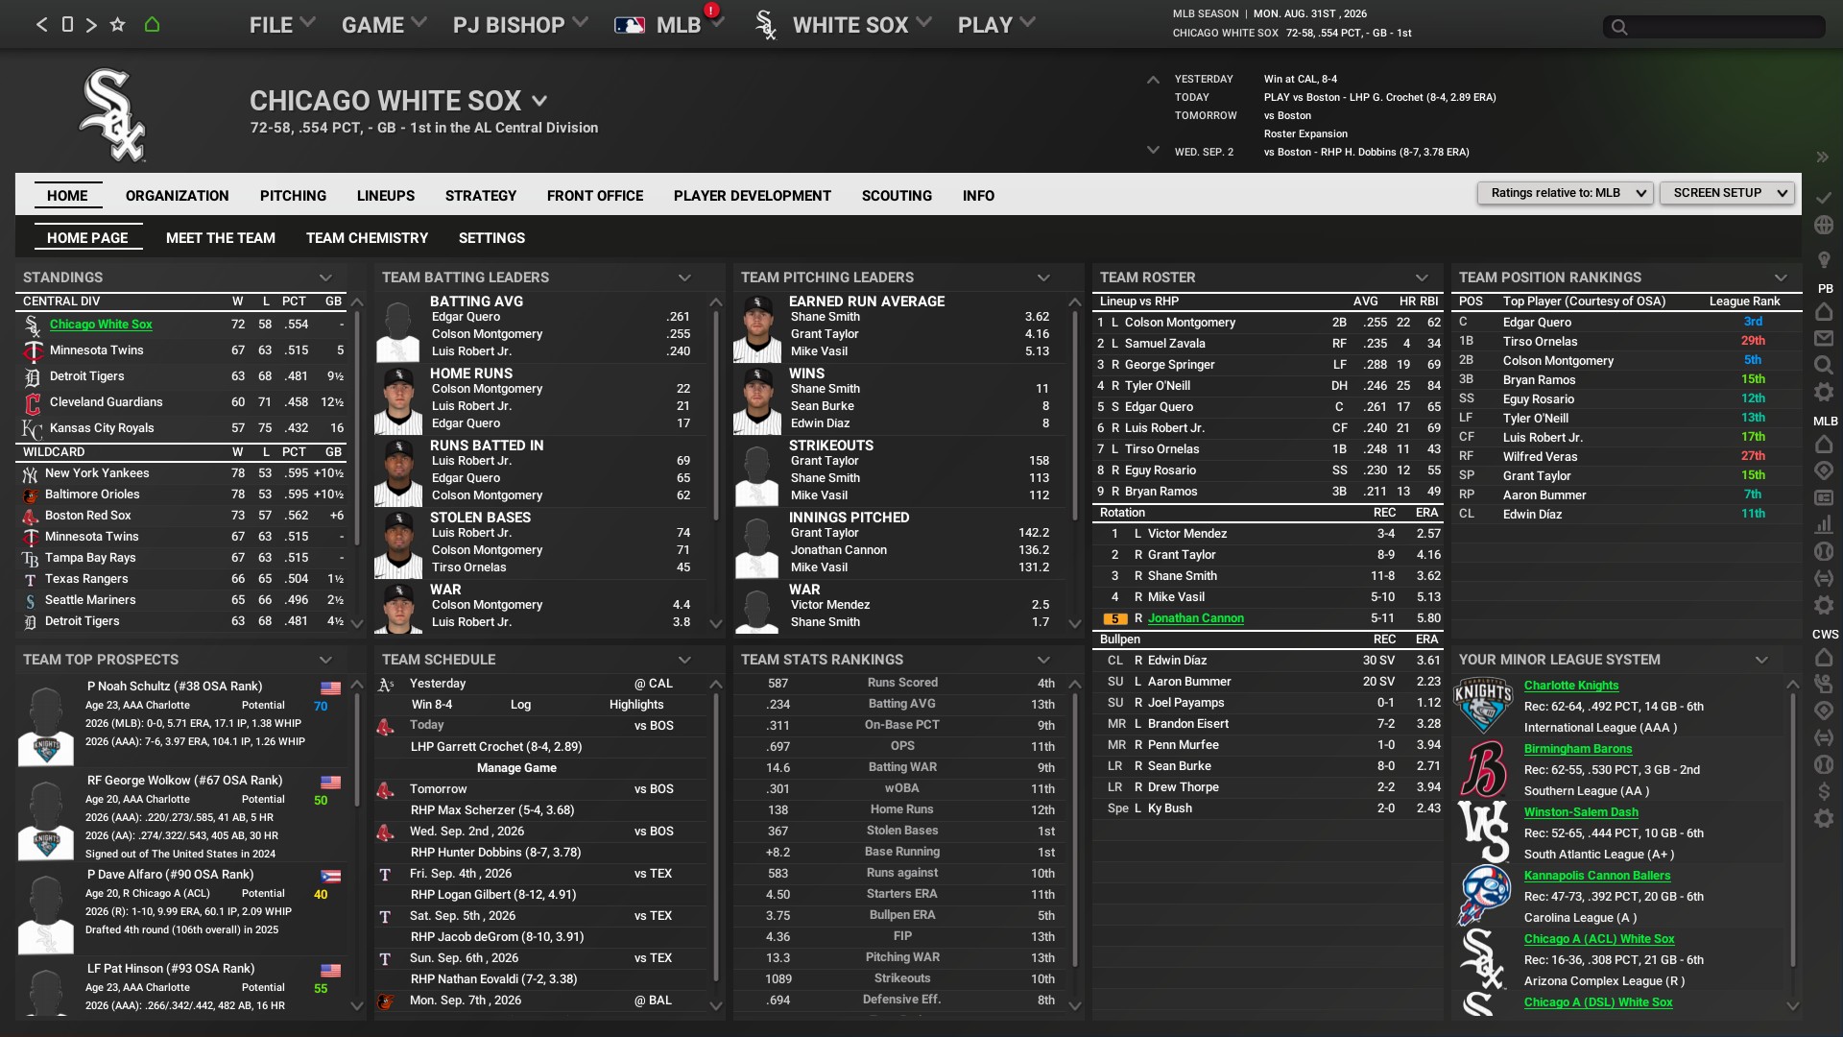This screenshot has width=1843, height=1037.
Task: Expand the right sidebar double-arrow toggle
Action: pos(1822,157)
